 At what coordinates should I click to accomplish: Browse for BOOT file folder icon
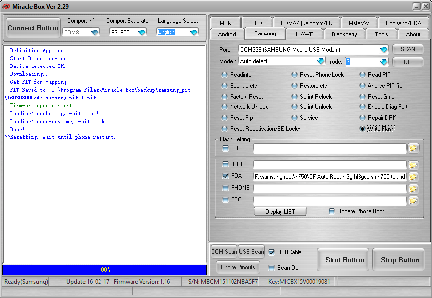(413, 165)
